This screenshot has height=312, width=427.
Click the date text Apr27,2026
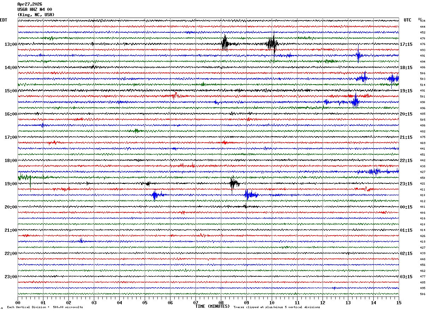tap(30, 4)
